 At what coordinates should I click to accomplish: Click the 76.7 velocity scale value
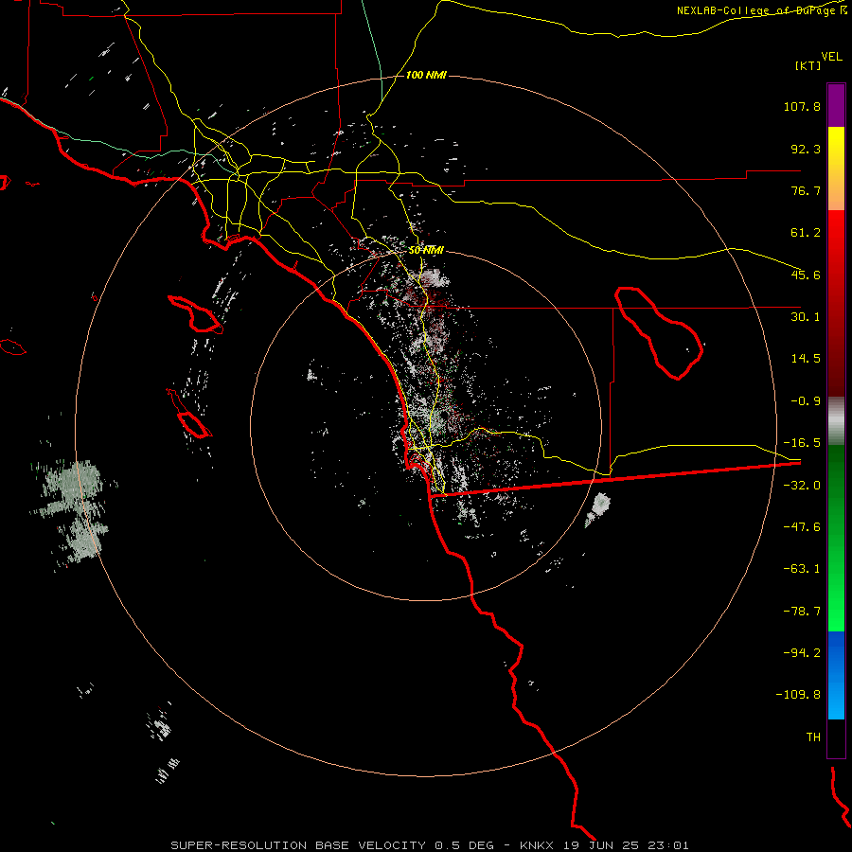click(x=806, y=190)
